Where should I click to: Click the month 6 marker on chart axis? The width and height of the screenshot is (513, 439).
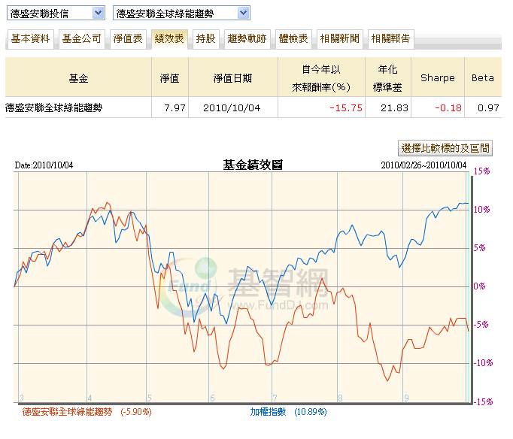point(212,398)
